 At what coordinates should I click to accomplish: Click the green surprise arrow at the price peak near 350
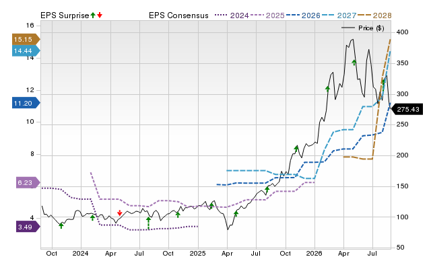(354, 63)
